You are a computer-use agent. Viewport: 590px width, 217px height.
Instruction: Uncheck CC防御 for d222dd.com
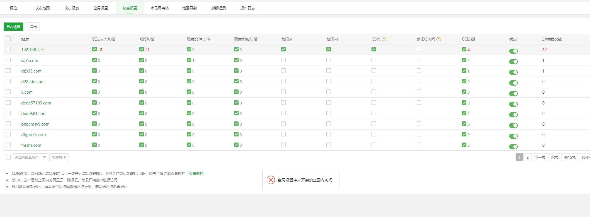click(464, 81)
